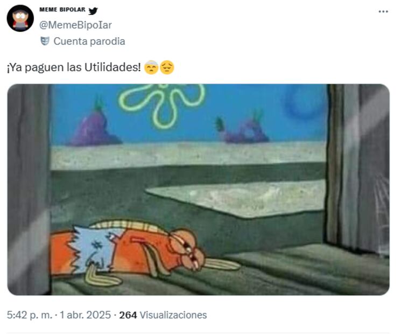The image size is (401, 334).
Task: Click the MEME BIPOLAR display name
Action: (x=62, y=10)
